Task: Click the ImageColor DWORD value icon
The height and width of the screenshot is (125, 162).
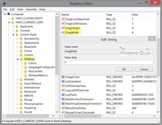Action: (x=63, y=77)
